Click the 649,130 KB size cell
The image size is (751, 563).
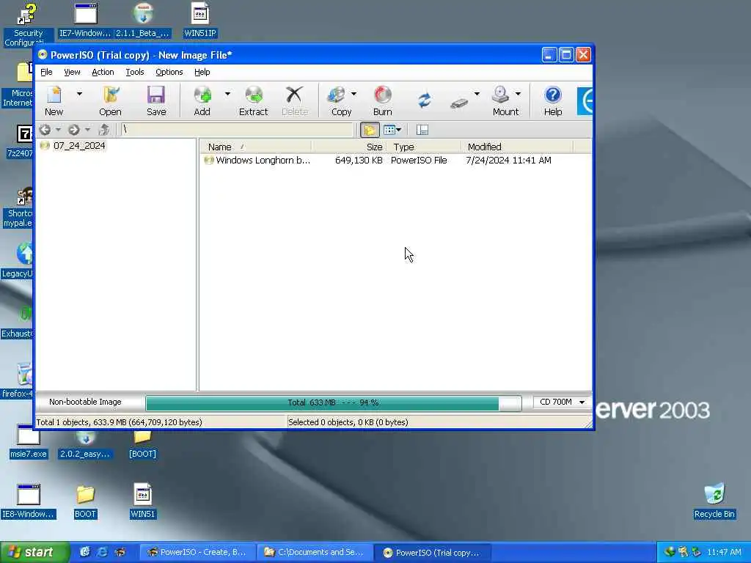[359, 161]
